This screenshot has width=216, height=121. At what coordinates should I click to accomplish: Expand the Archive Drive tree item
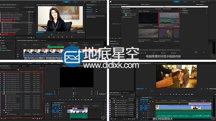pyautogui.click(x=122, y=10)
